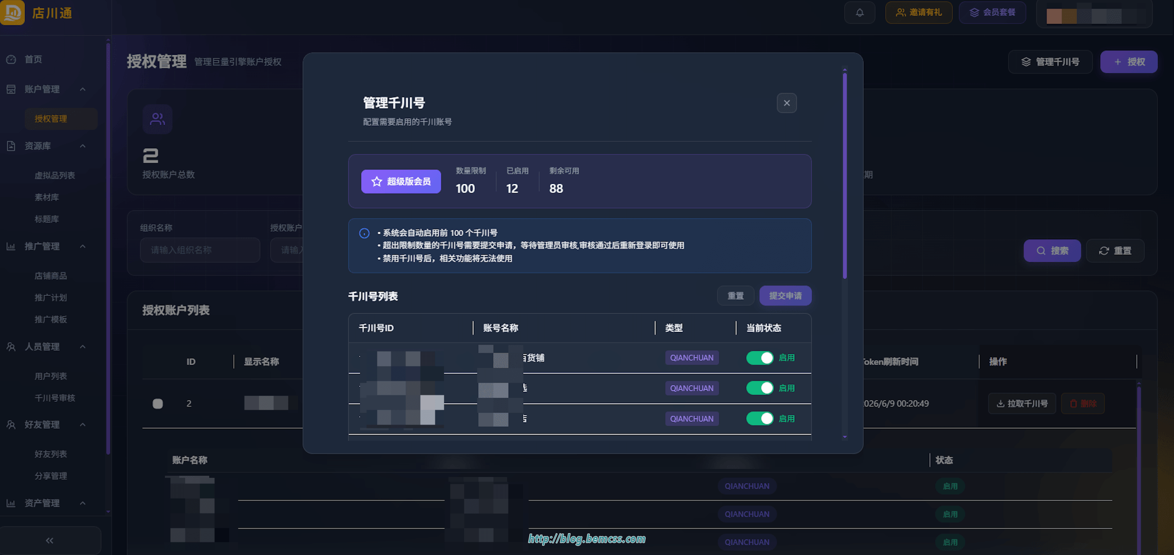Open 推广计划 in the sidebar
The height and width of the screenshot is (555, 1174).
point(51,298)
